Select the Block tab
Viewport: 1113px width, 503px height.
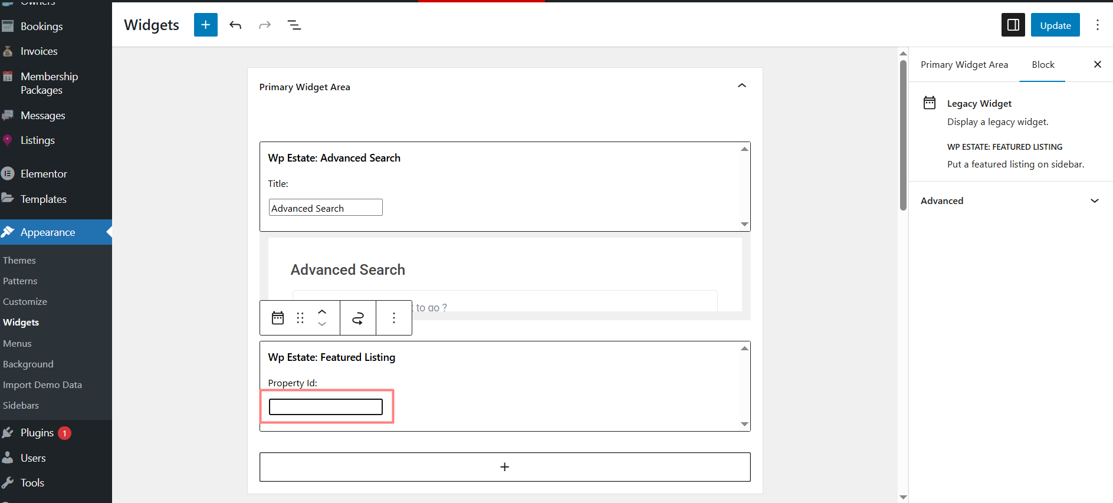[1042, 65]
